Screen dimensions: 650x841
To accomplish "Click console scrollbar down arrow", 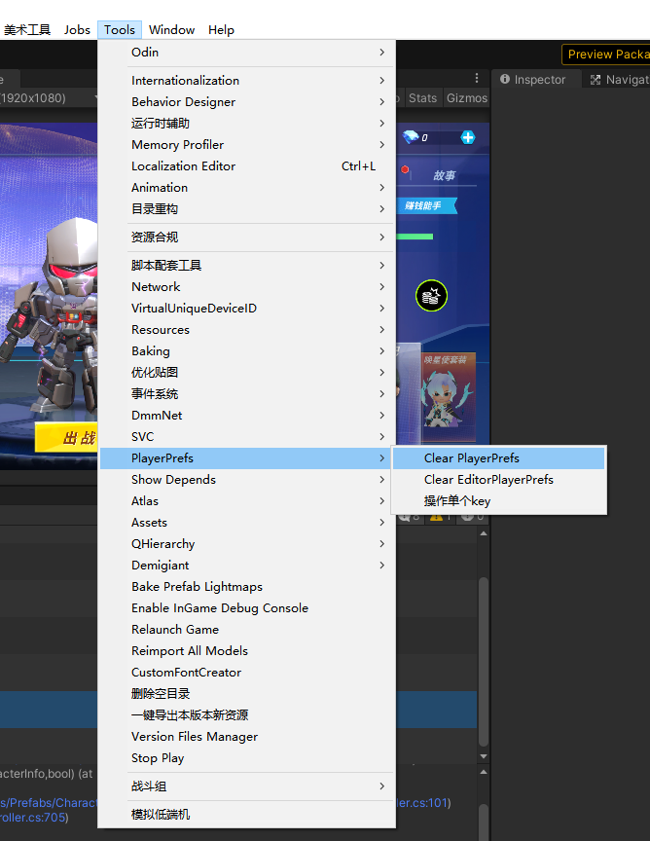I will point(484,756).
